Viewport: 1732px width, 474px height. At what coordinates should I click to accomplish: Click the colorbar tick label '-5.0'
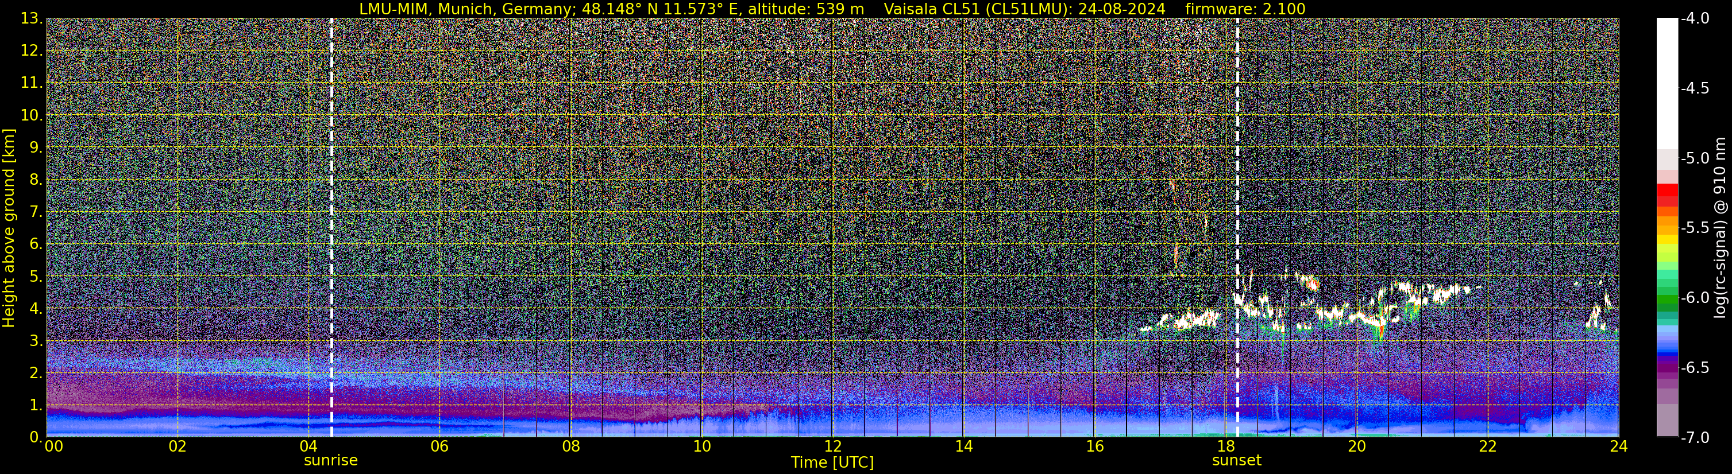point(1695,158)
